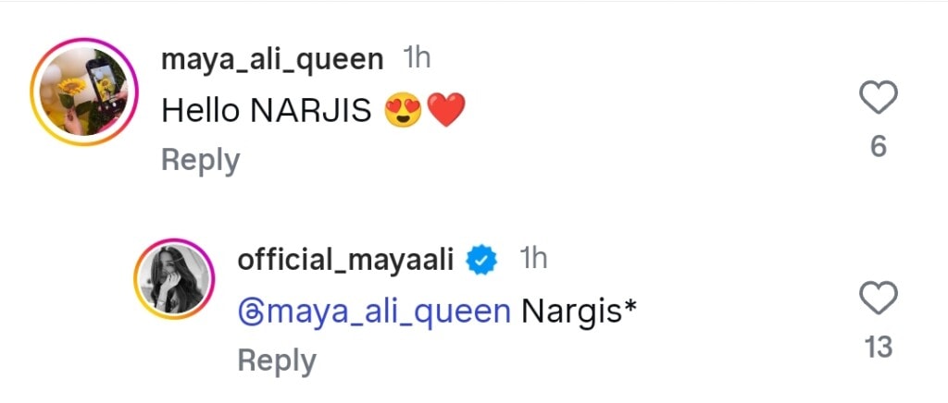
Task: Click the blue verified badge
Action: (x=481, y=261)
